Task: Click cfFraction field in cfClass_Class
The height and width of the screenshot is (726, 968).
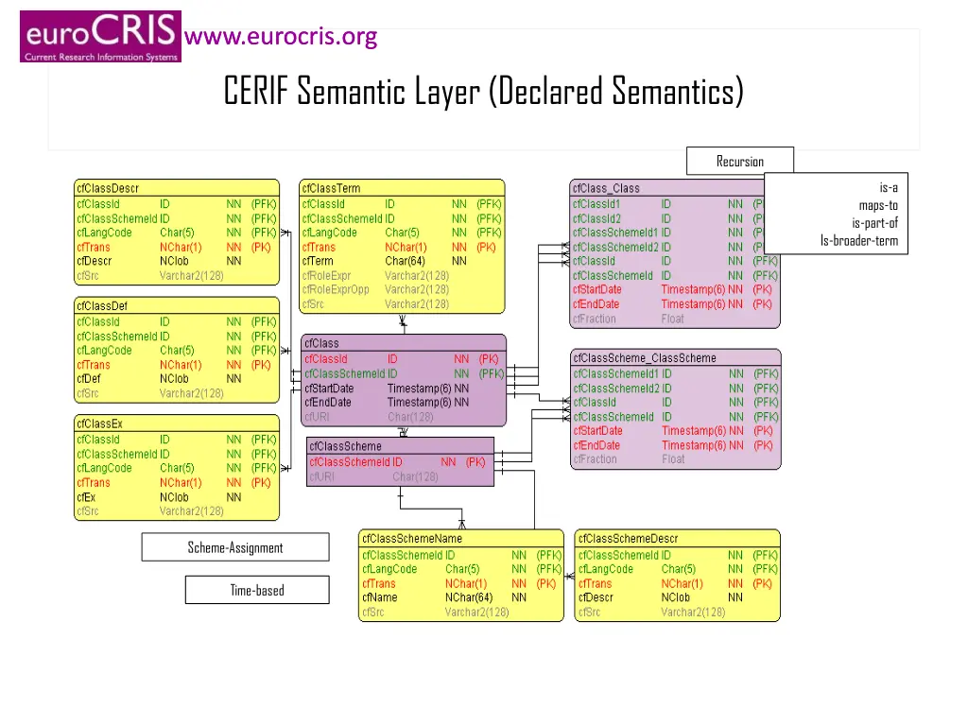Action: click(x=675, y=319)
